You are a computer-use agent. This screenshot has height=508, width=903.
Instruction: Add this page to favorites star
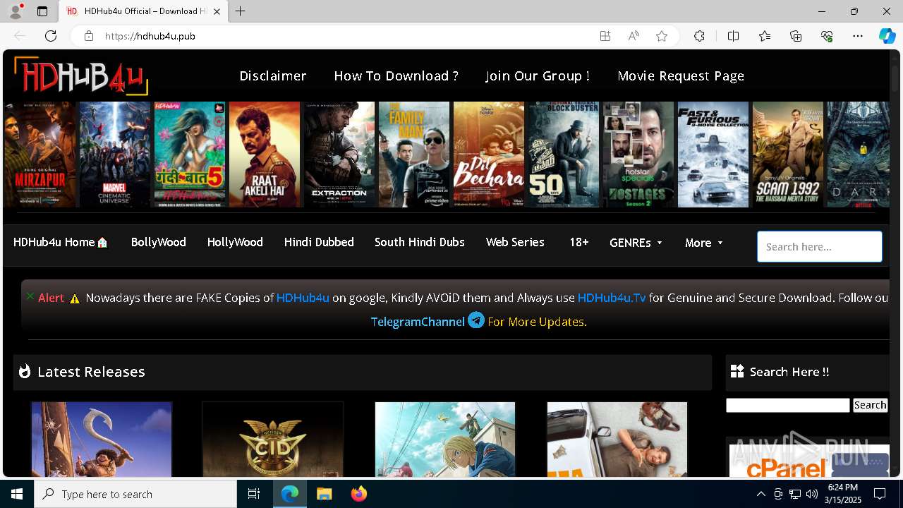click(x=662, y=36)
